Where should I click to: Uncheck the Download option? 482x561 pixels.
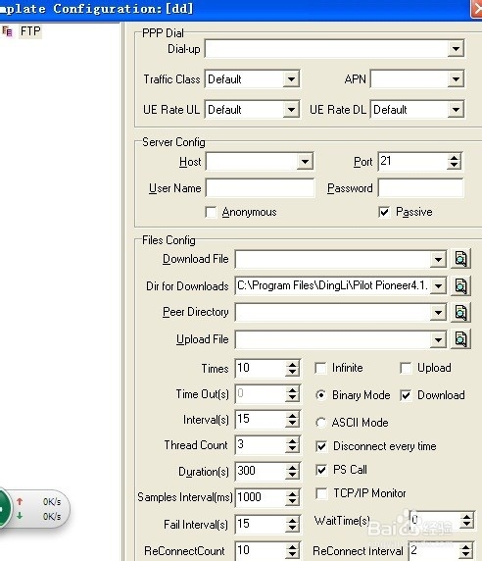[406, 395]
